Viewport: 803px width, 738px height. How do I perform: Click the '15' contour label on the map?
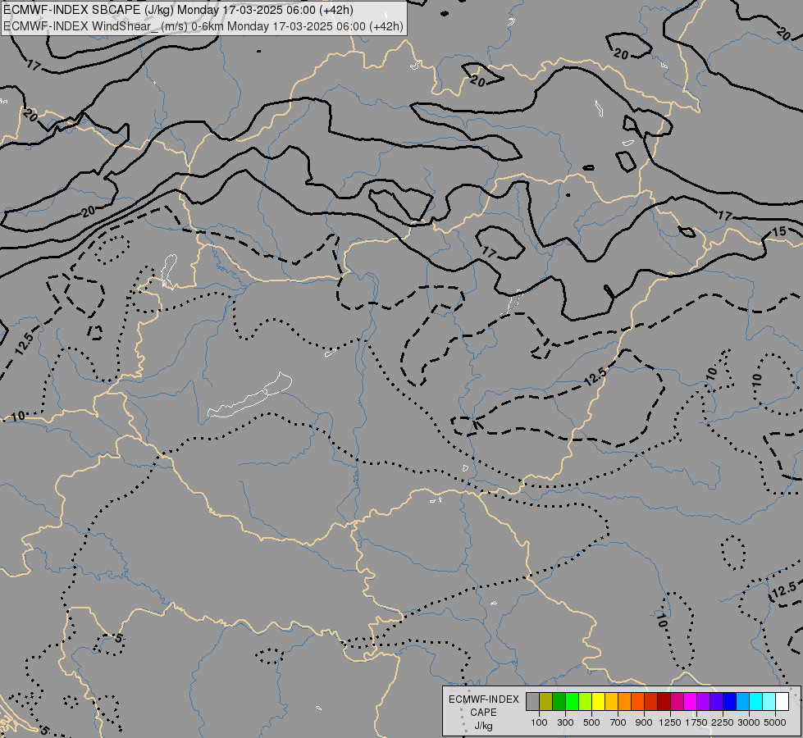click(x=779, y=231)
